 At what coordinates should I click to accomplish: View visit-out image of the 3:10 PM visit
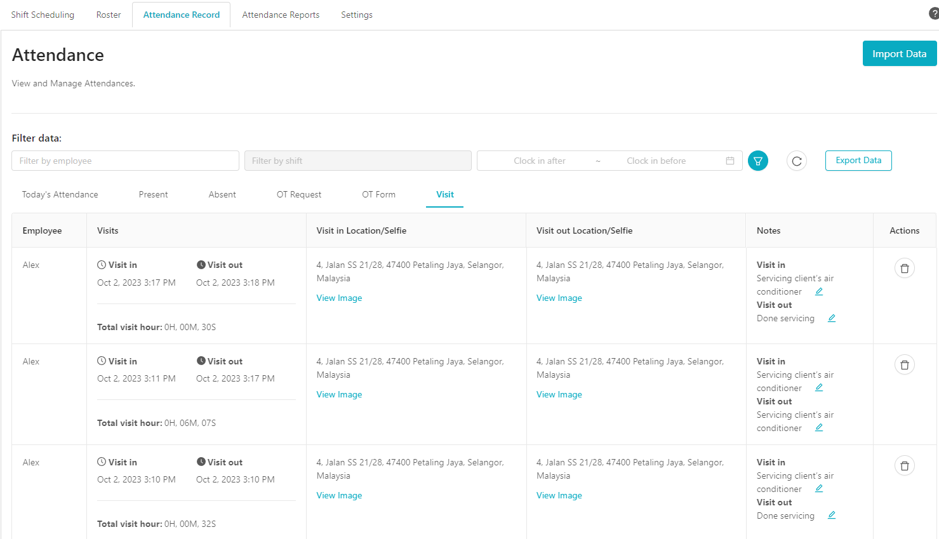(x=559, y=495)
